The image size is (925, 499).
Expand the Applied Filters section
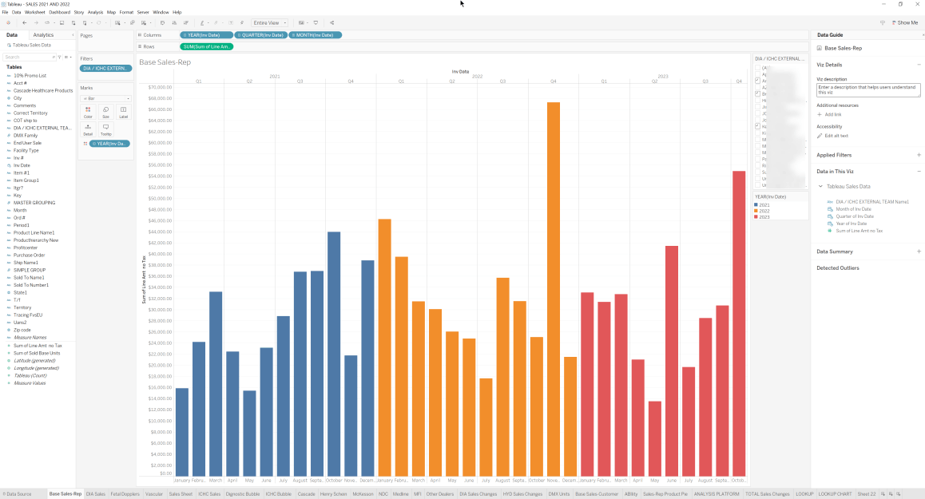tap(919, 155)
